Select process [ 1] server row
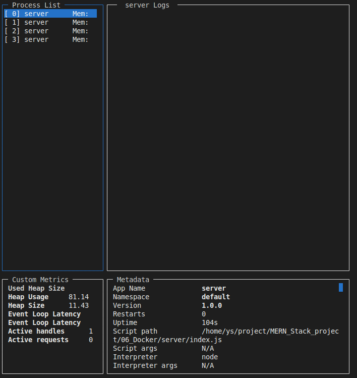The width and height of the screenshot is (357, 378). pos(50,22)
